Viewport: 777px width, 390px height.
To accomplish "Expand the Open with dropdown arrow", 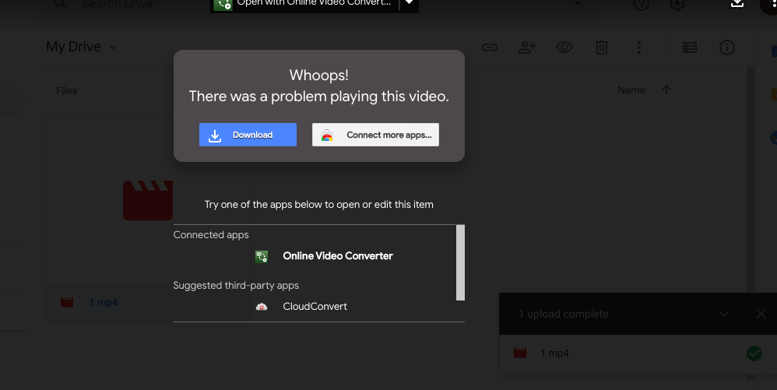I will [x=409, y=3].
